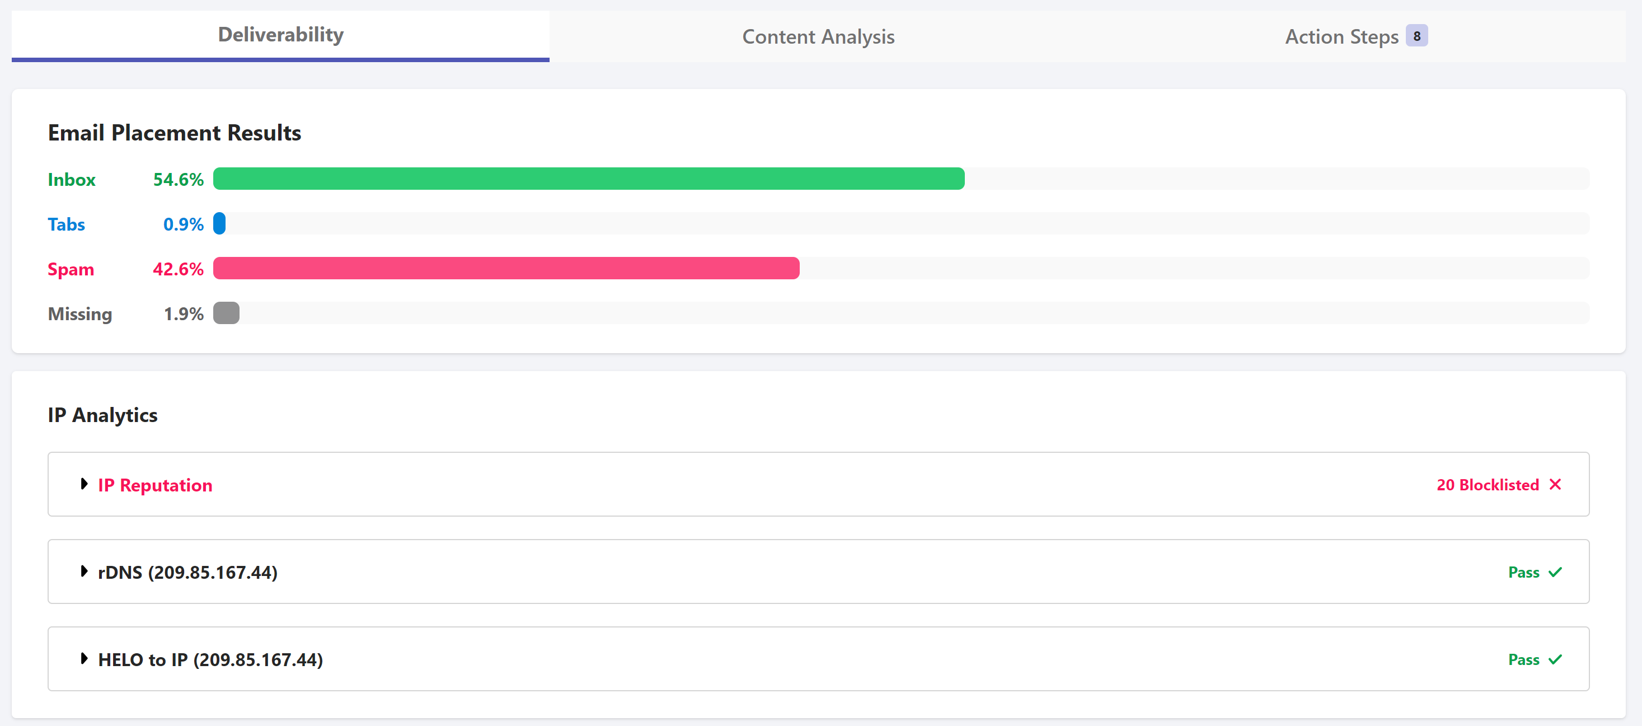Expand the rDNS details triangle
This screenshot has width=1642, height=726.
pos(84,571)
